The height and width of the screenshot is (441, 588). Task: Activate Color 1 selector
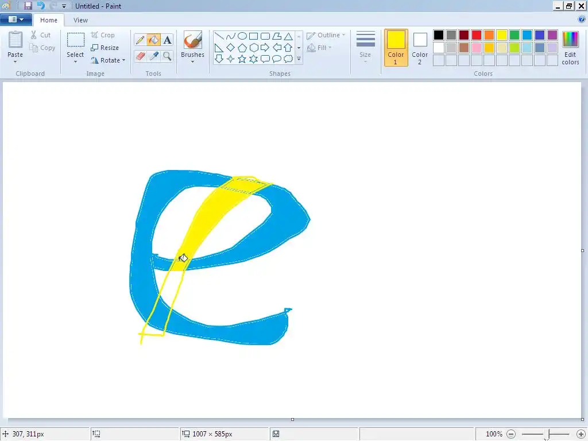(x=396, y=48)
